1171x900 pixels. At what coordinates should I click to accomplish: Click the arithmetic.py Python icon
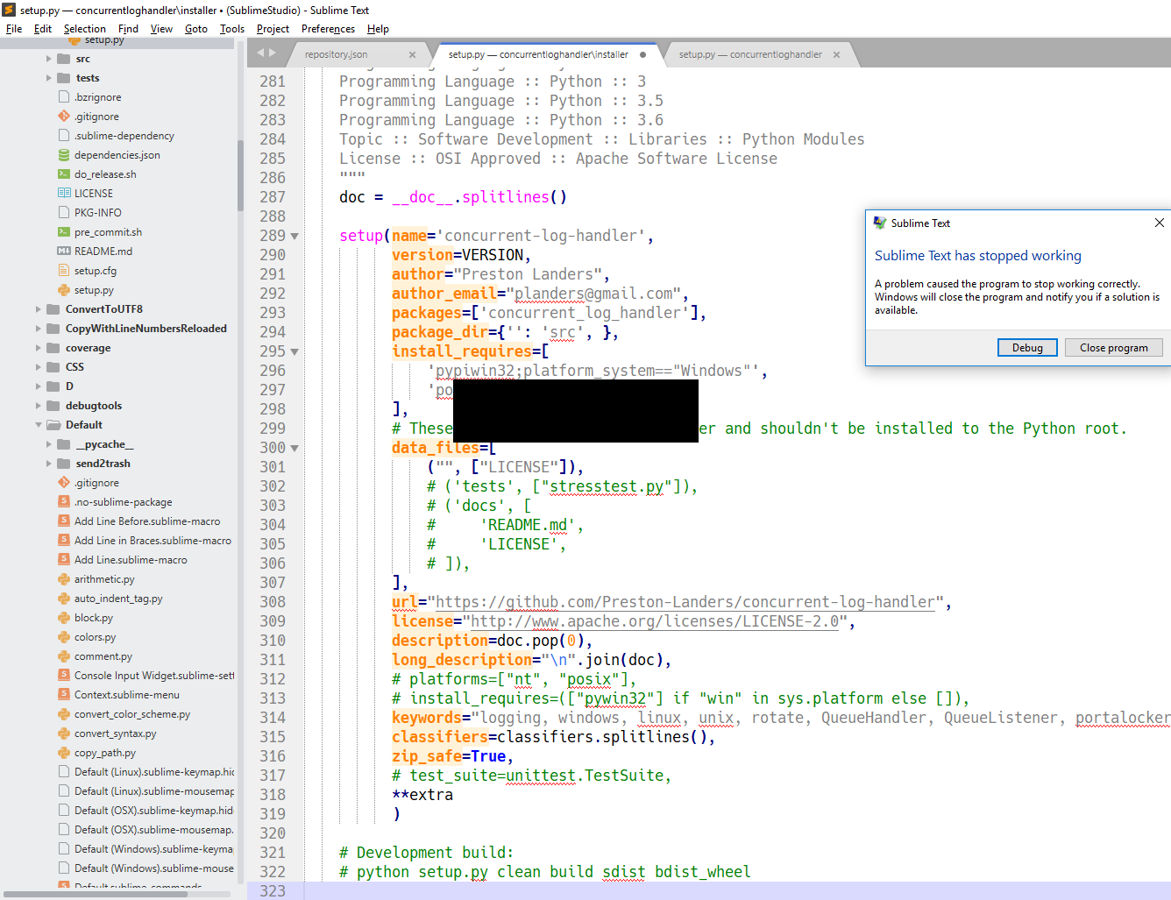click(64, 579)
